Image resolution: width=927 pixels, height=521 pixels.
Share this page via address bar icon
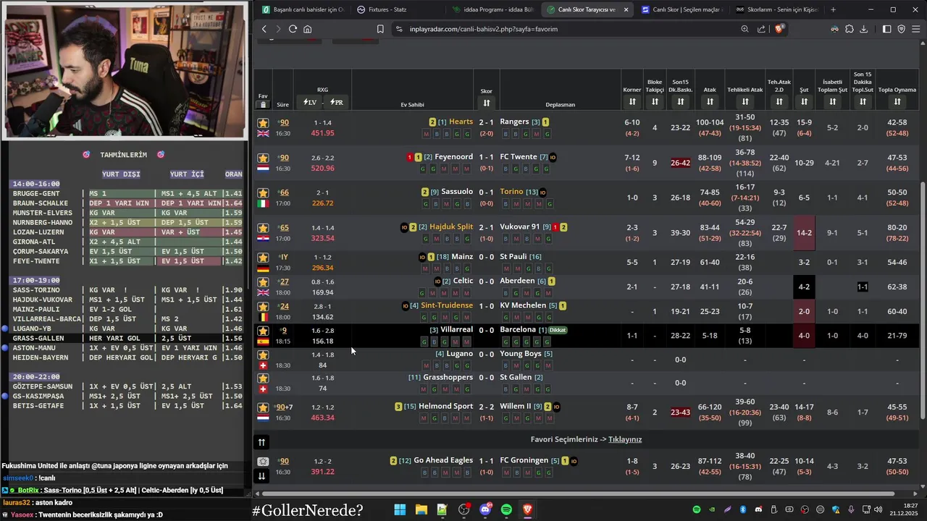point(761,29)
